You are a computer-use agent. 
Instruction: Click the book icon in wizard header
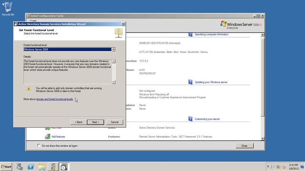119,33
